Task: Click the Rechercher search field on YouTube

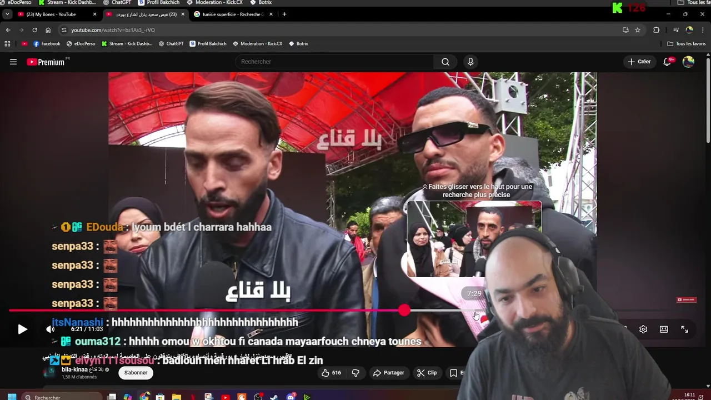Action: [335, 62]
